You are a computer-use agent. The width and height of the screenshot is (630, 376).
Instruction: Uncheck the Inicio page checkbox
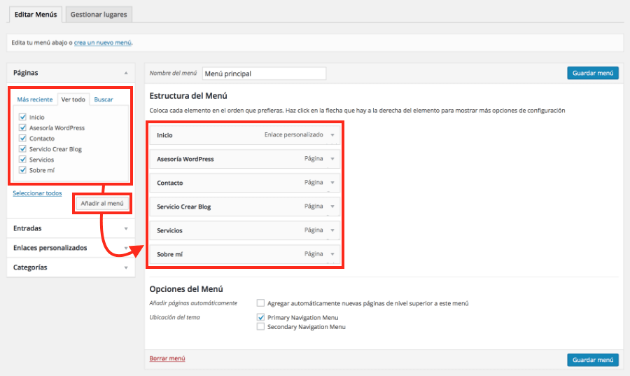[23, 118]
